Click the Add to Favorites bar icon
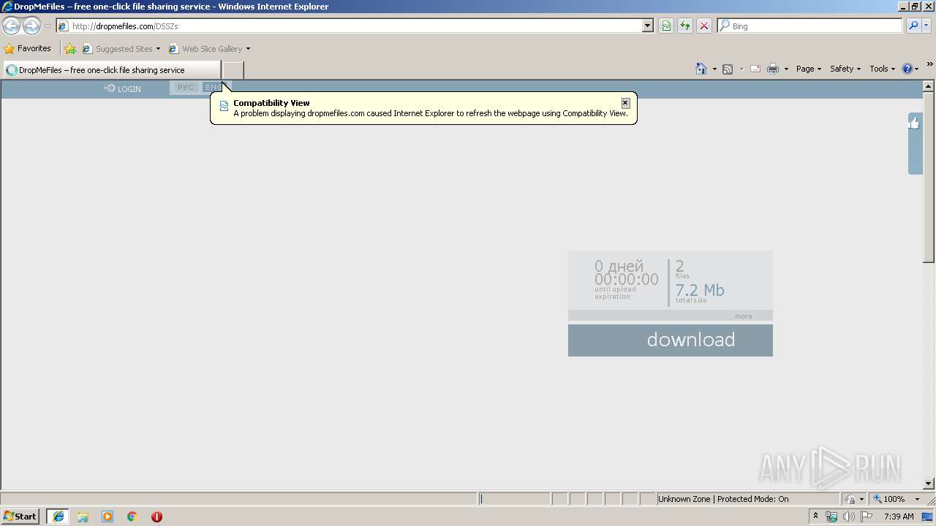Viewport: 936px width, 526px height. pos(69,49)
